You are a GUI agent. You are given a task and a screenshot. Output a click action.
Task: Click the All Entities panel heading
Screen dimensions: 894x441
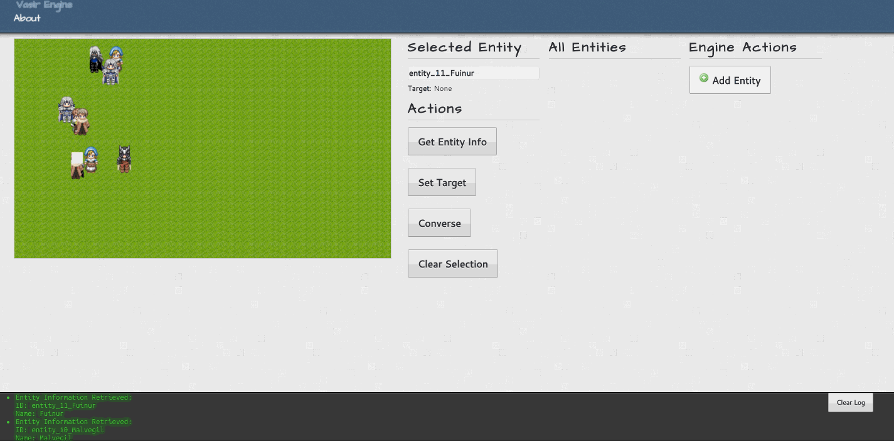point(587,48)
